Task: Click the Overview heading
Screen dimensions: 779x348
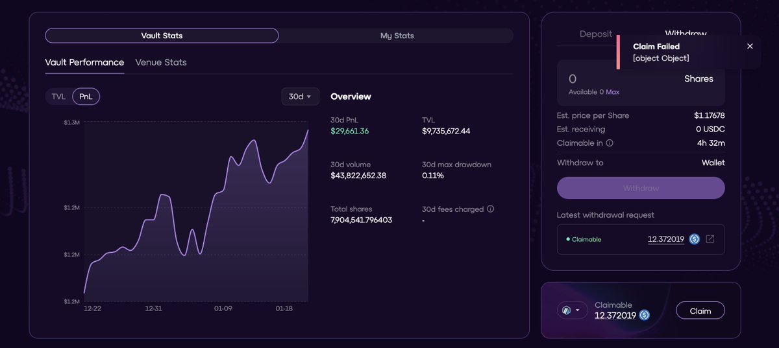Action: (351, 97)
